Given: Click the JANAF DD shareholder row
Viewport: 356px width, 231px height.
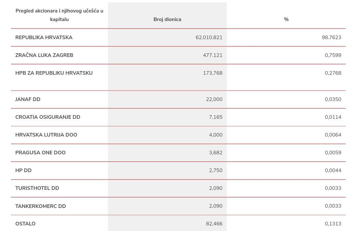Looking at the screenshot, I should point(28,99).
